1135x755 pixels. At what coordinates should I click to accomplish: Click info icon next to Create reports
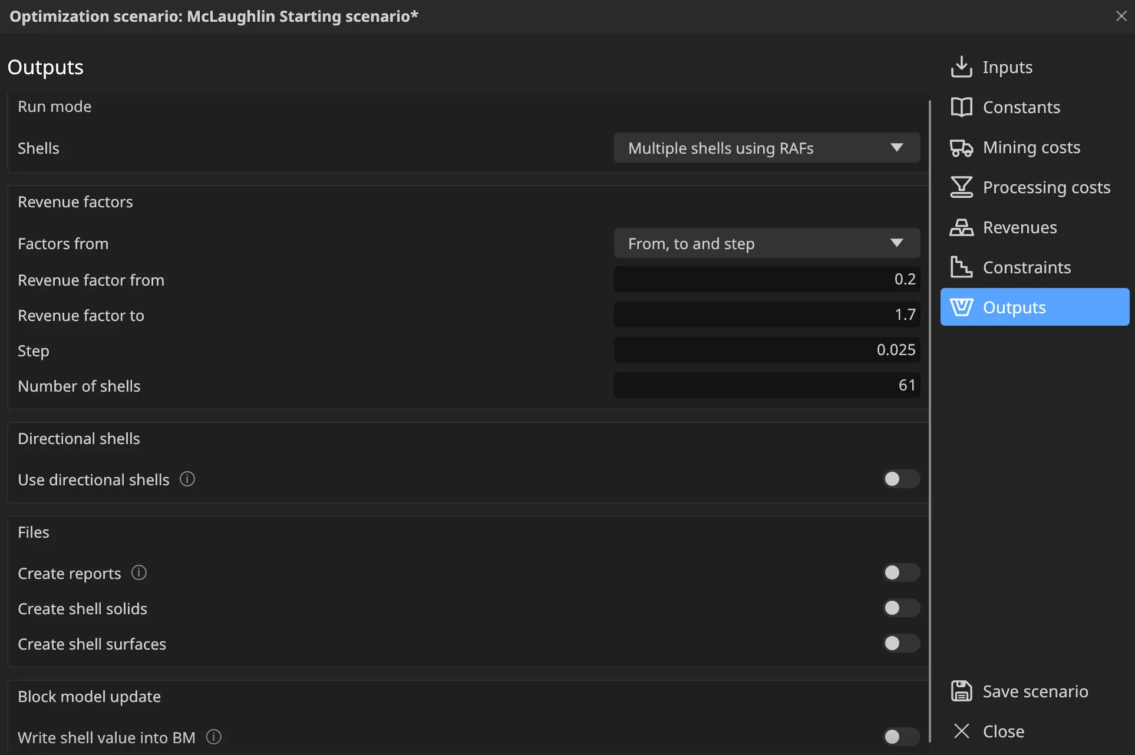coord(139,573)
